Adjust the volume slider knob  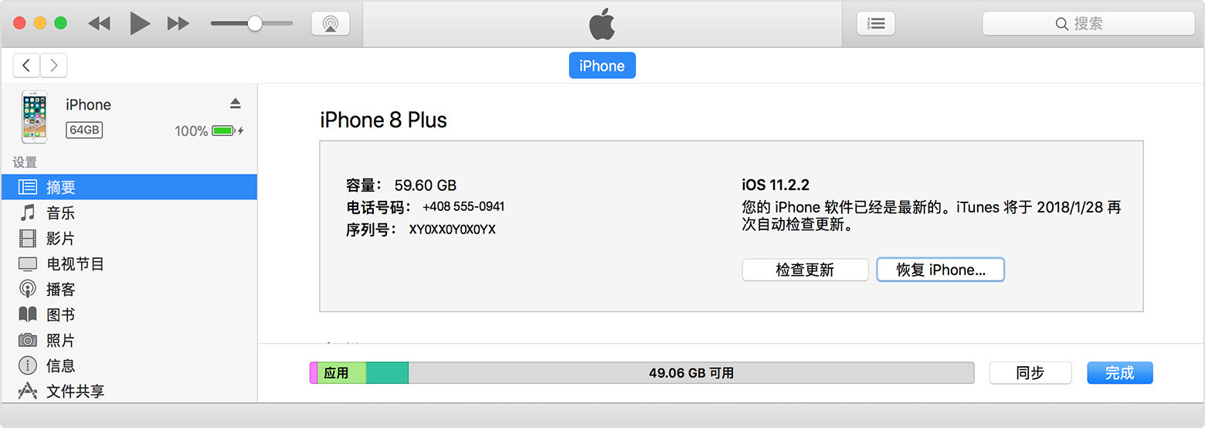pyautogui.click(x=254, y=23)
